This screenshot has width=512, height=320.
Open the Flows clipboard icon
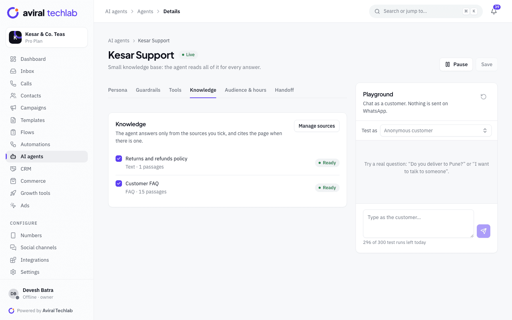[x=13, y=132]
